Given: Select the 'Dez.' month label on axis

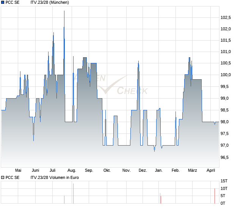Looking at the screenshot, I should click(x=143, y=170).
